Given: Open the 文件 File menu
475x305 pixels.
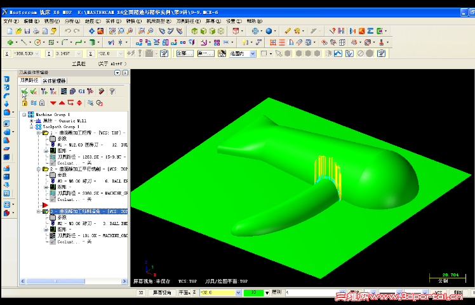Looking at the screenshot, I should point(11,21).
